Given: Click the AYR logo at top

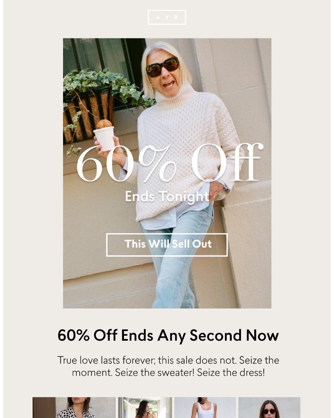Looking at the screenshot, I should [x=167, y=17].
